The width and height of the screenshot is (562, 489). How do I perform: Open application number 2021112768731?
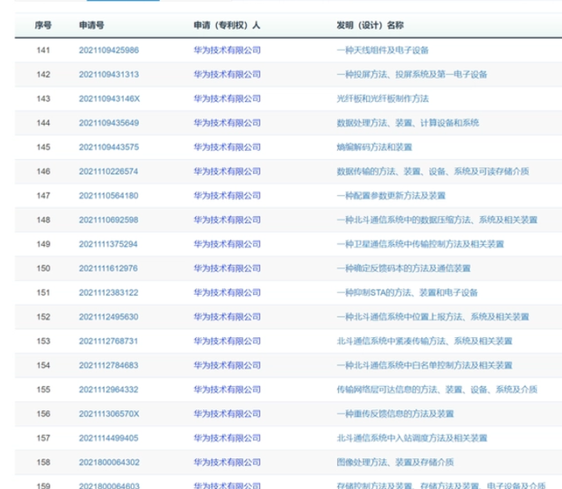click(x=108, y=341)
